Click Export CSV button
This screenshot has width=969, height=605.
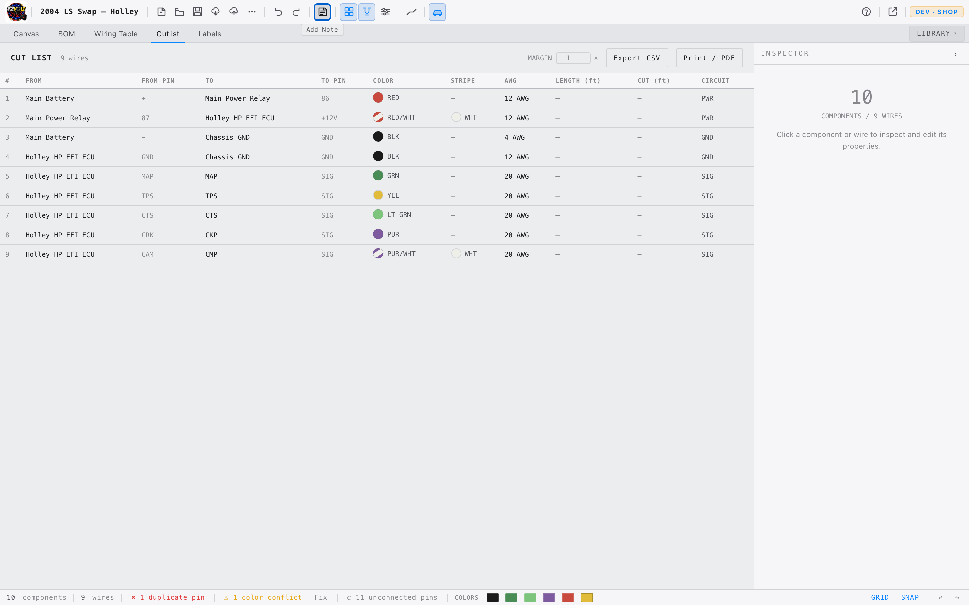[637, 58]
